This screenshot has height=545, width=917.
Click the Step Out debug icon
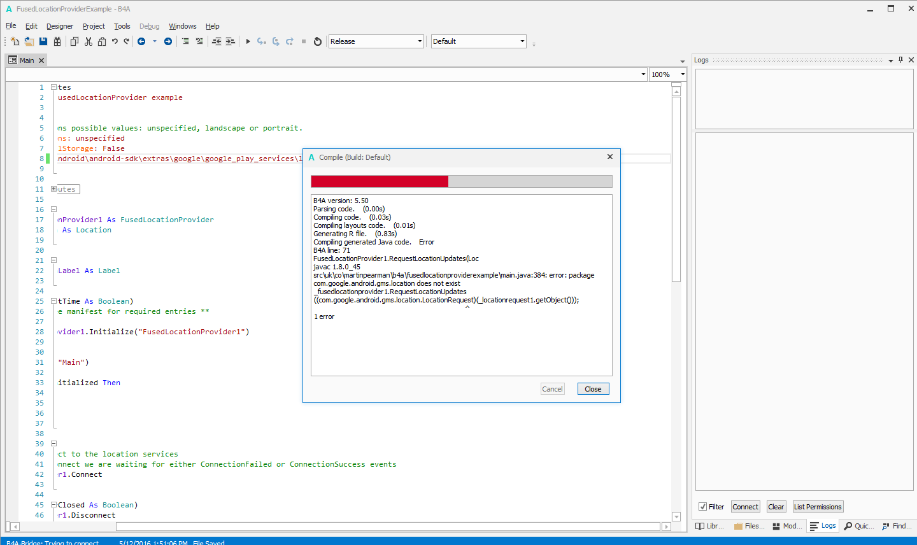click(x=290, y=41)
